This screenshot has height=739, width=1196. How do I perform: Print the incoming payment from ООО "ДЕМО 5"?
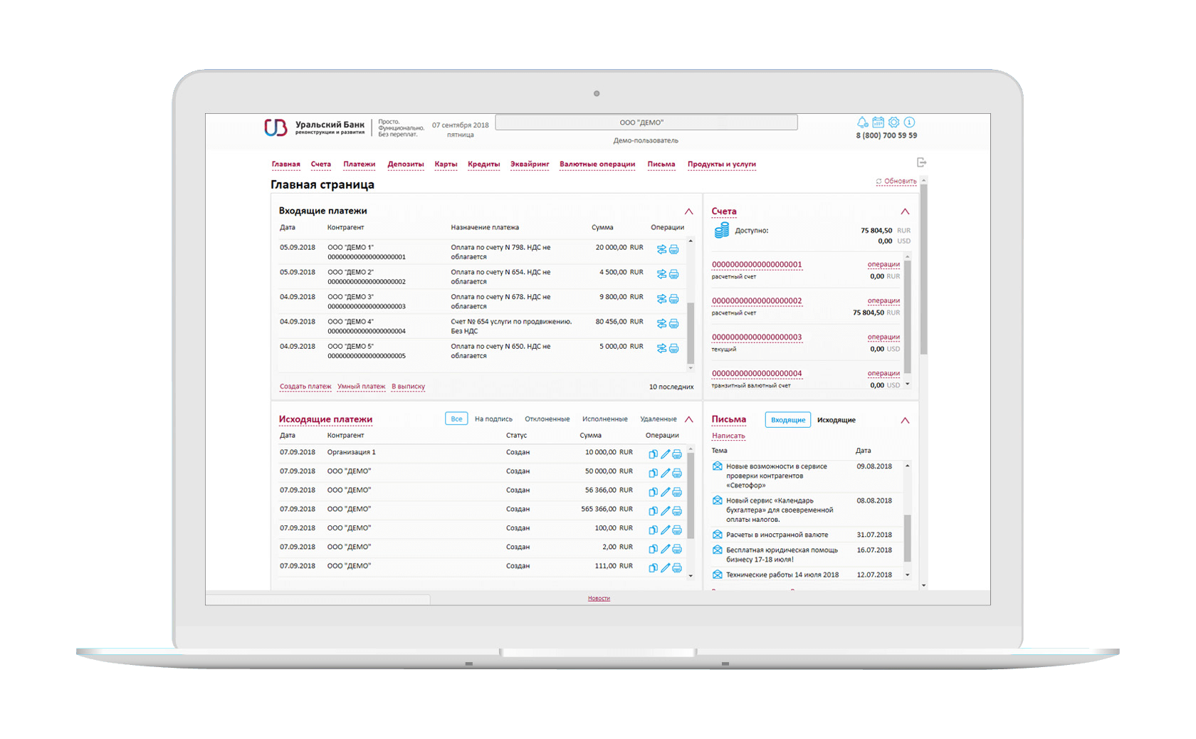674,348
